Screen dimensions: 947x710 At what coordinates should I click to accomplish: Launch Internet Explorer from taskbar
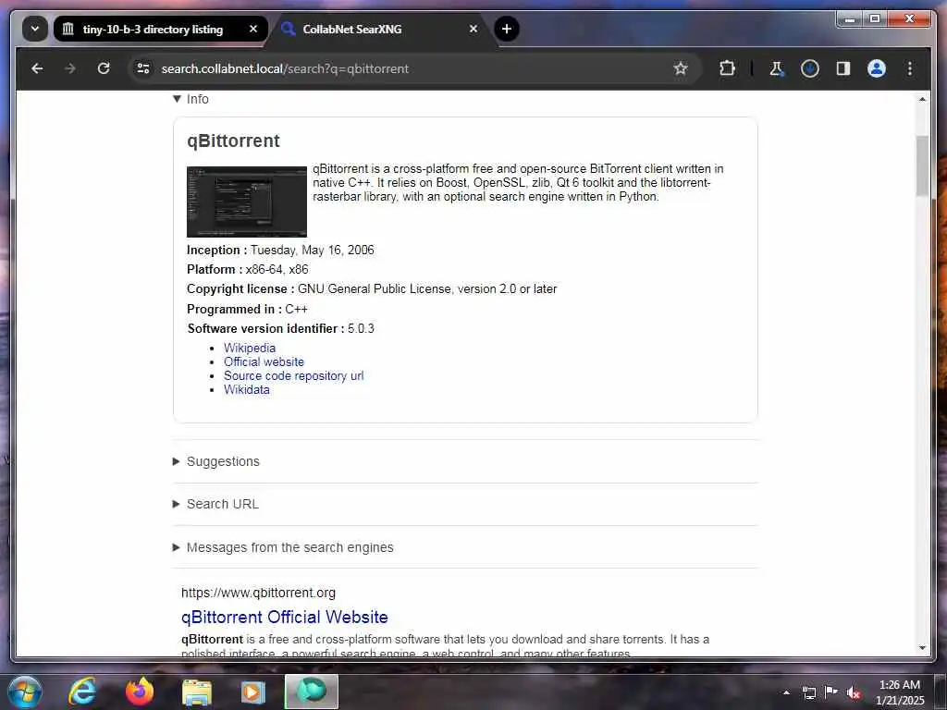click(x=82, y=692)
